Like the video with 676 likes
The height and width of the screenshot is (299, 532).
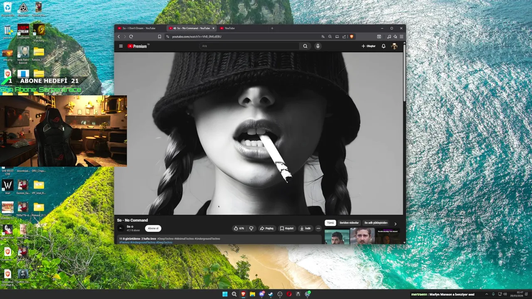point(239,228)
